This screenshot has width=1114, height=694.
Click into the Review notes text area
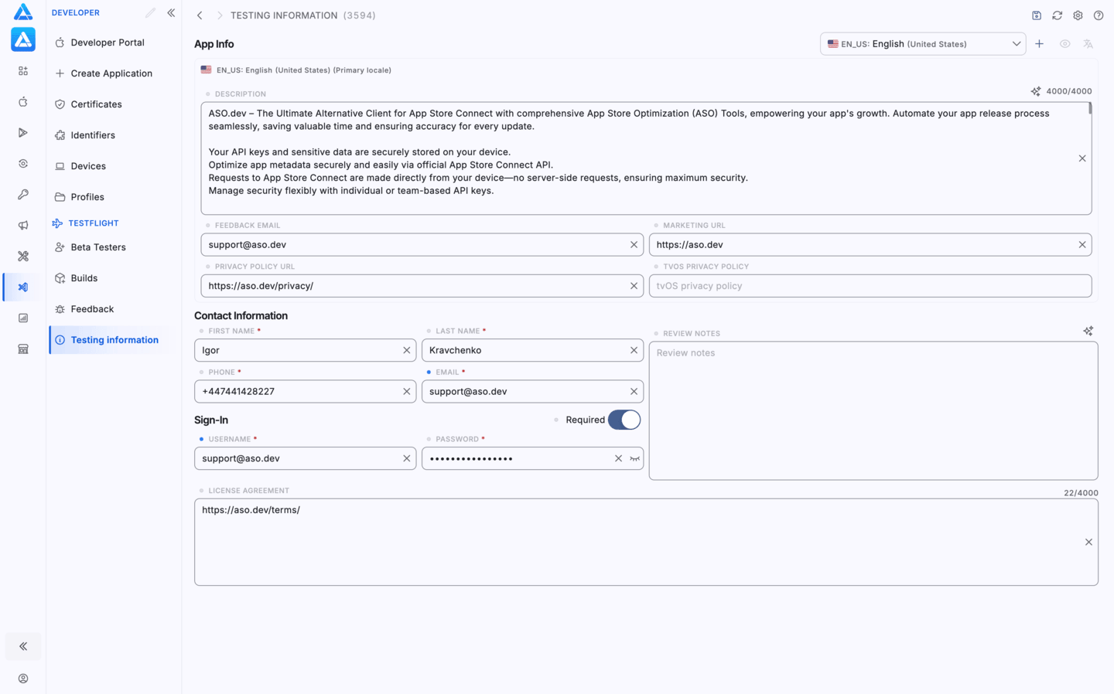point(873,411)
